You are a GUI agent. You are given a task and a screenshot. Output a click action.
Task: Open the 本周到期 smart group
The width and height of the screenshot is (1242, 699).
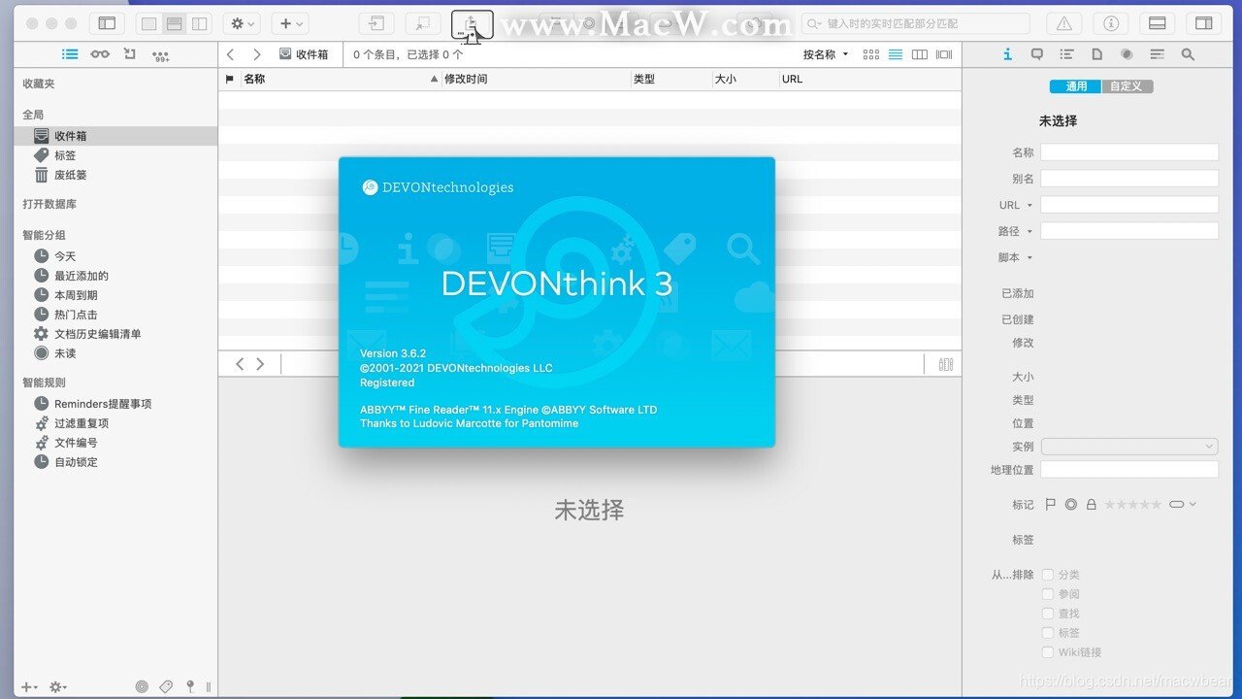click(x=115, y=295)
